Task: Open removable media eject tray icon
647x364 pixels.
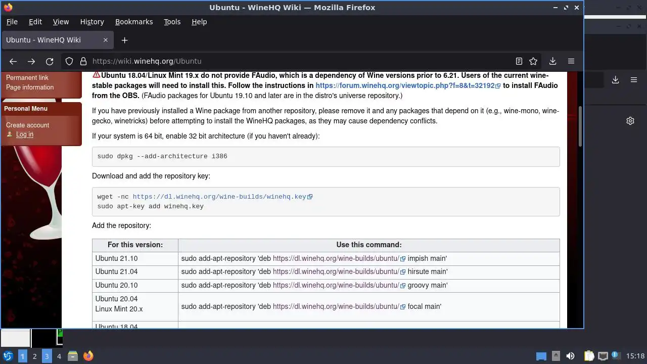Action: (556, 356)
